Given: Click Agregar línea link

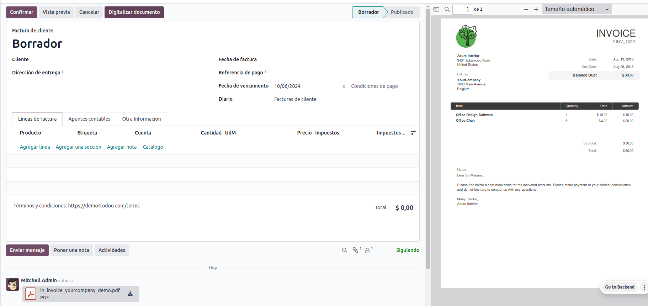Looking at the screenshot, I should (x=35, y=147).
